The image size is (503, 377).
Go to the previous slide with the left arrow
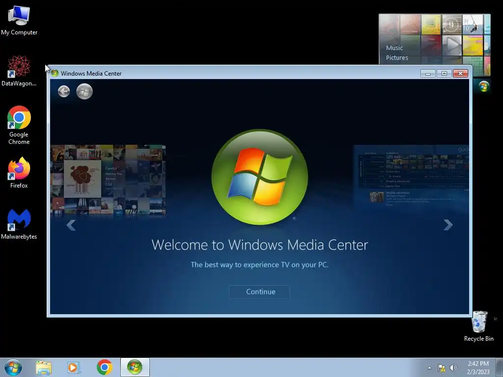click(x=71, y=225)
